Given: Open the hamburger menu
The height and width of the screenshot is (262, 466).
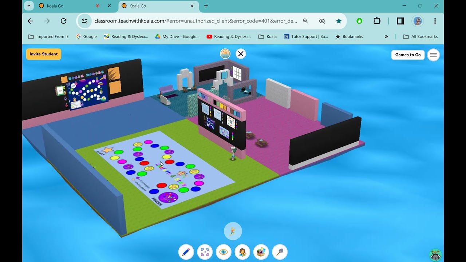Looking at the screenshot, I should [433, 55].
